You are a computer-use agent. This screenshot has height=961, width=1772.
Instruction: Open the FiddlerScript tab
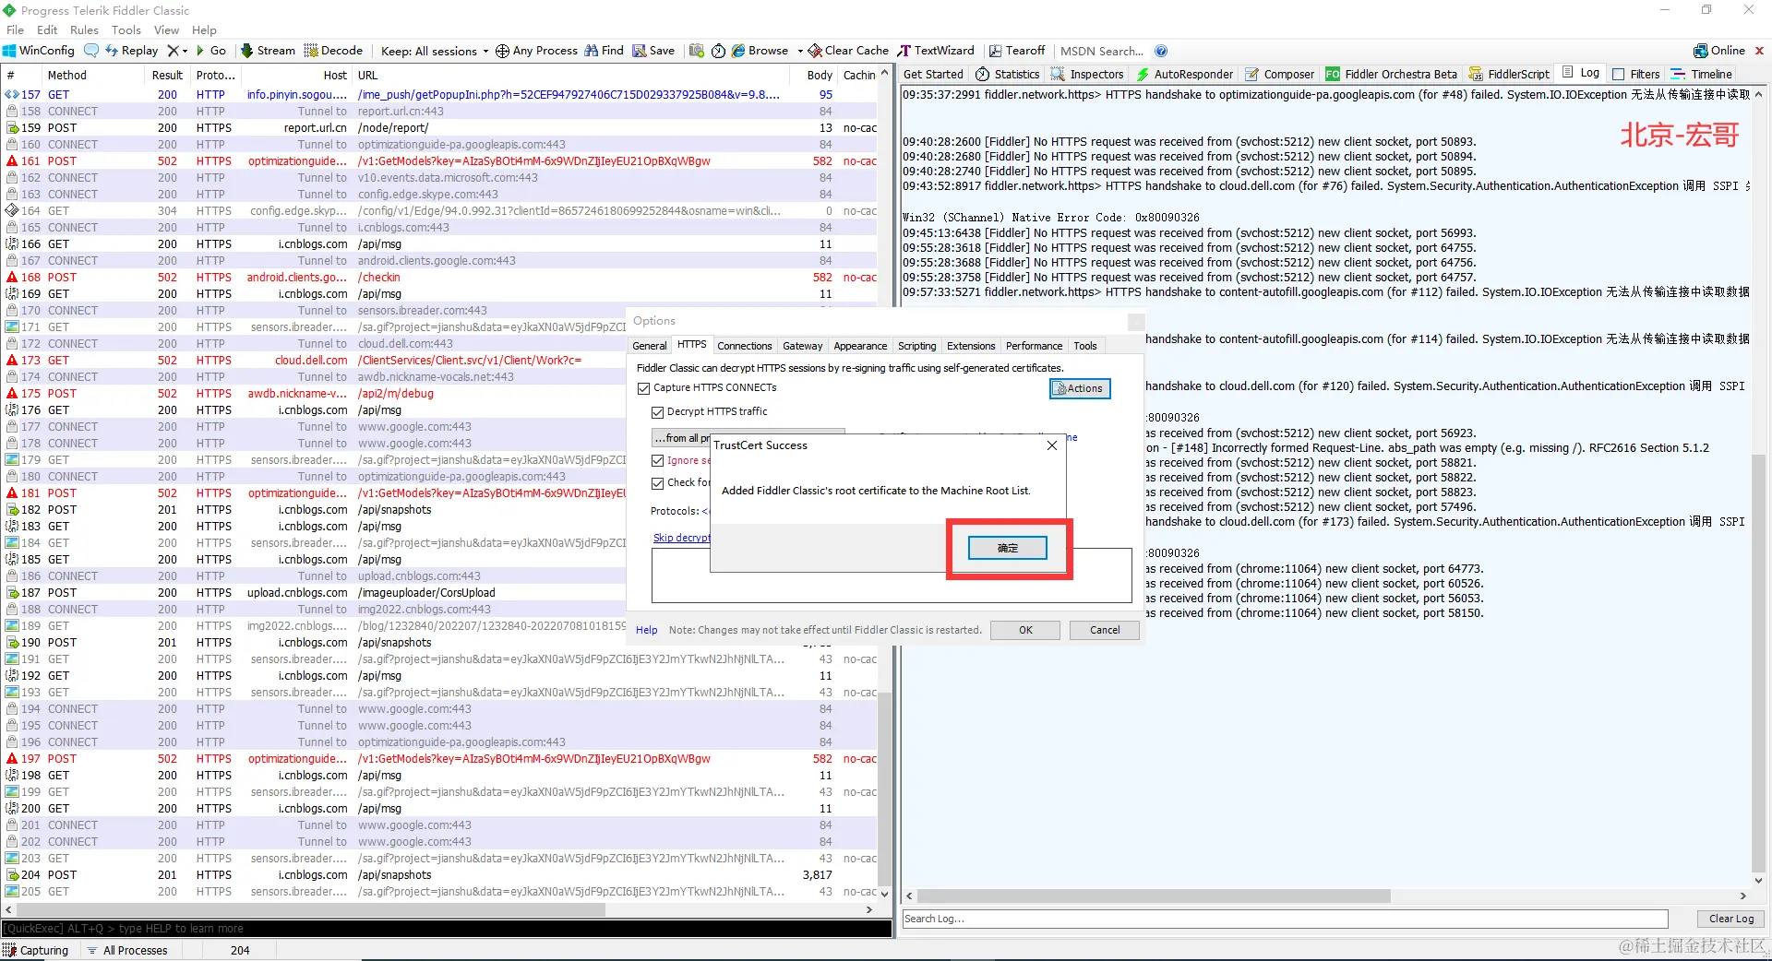point(1510,74)
